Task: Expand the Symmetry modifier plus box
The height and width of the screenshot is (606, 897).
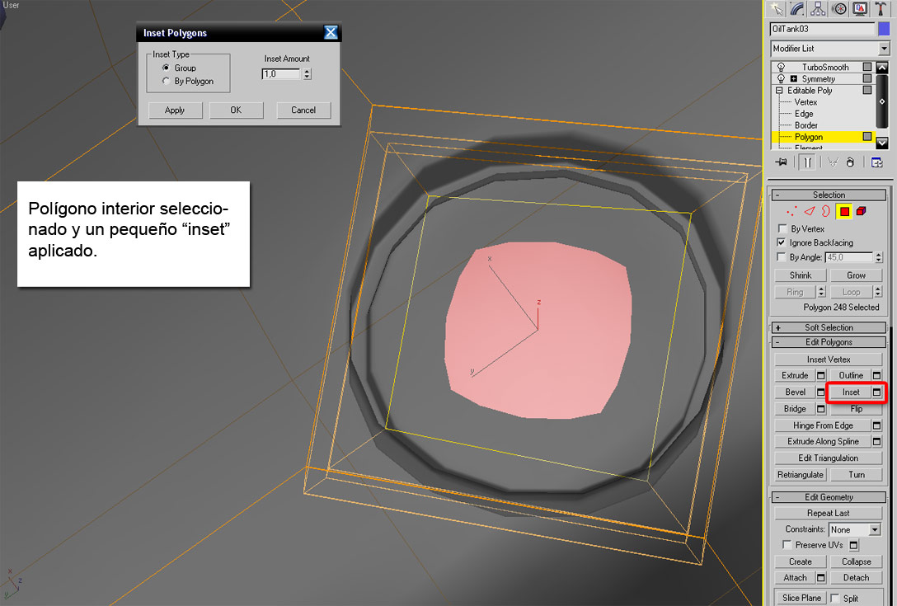Action: [x=793, y=79]
